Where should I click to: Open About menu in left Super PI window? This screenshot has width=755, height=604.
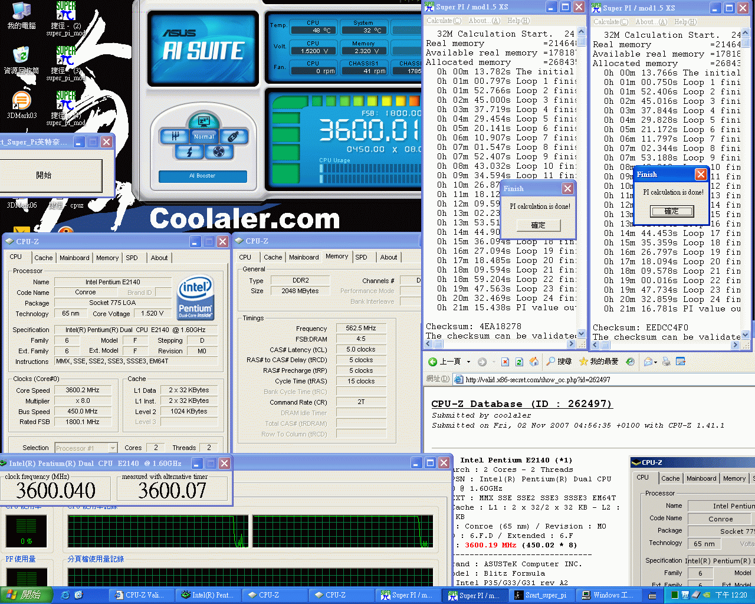click(x=484, y=21)
